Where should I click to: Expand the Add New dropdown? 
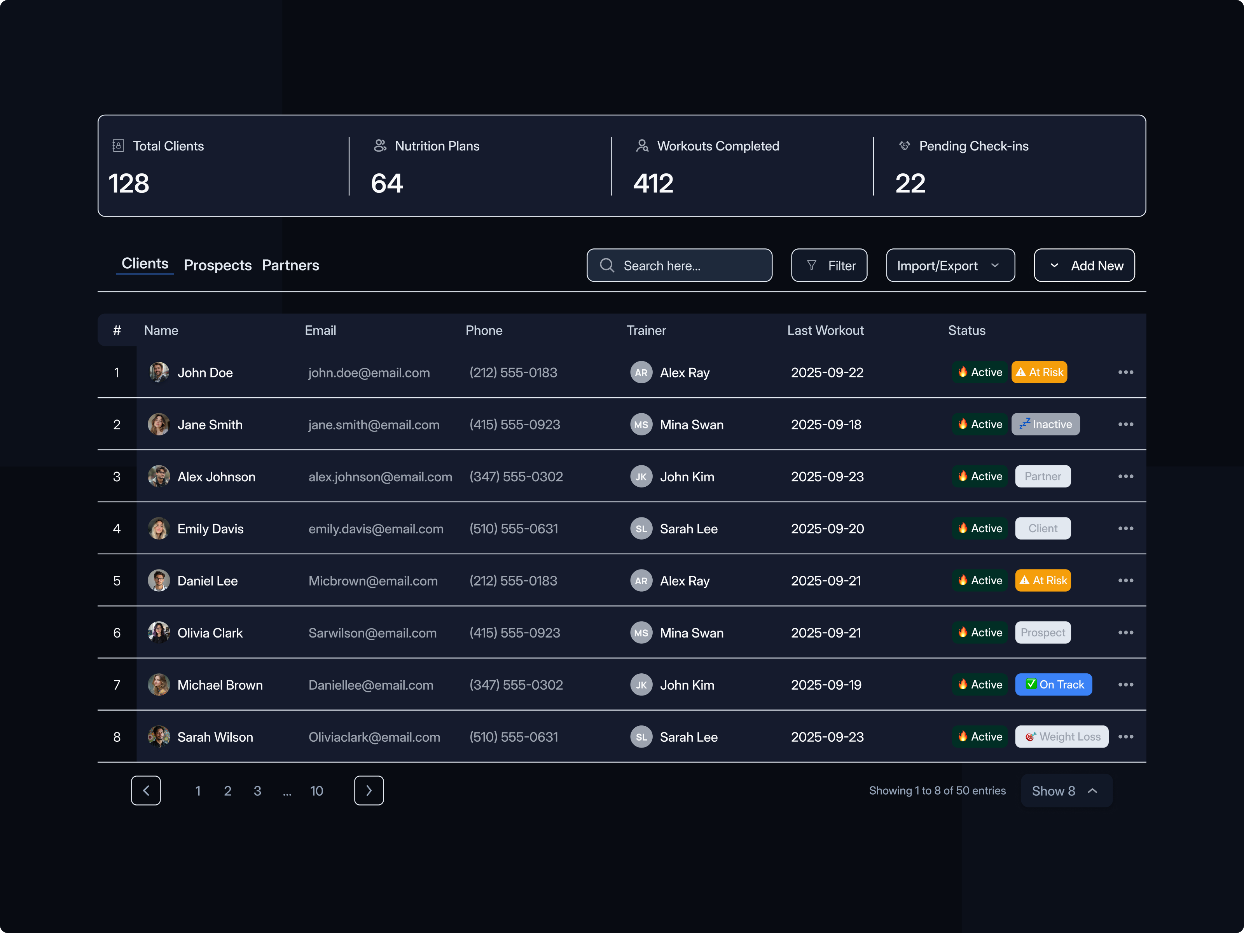pos(1084,265)
